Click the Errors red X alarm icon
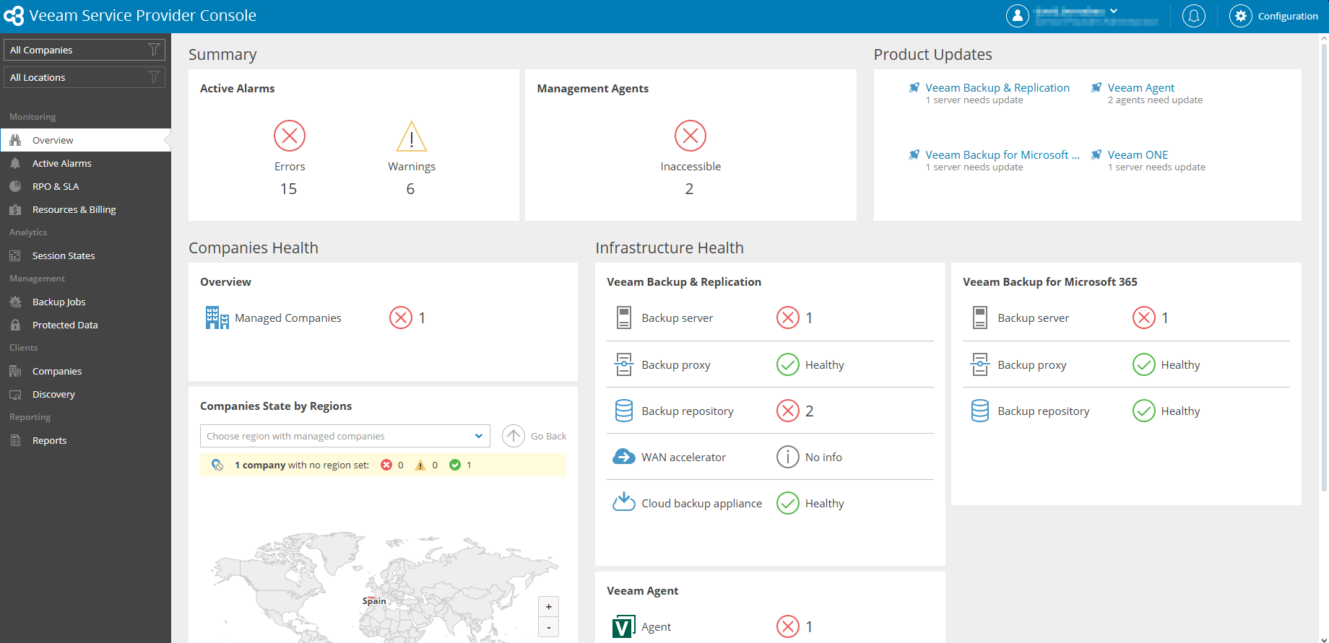Screen dimensions: 1329x643 click(290, 136)
